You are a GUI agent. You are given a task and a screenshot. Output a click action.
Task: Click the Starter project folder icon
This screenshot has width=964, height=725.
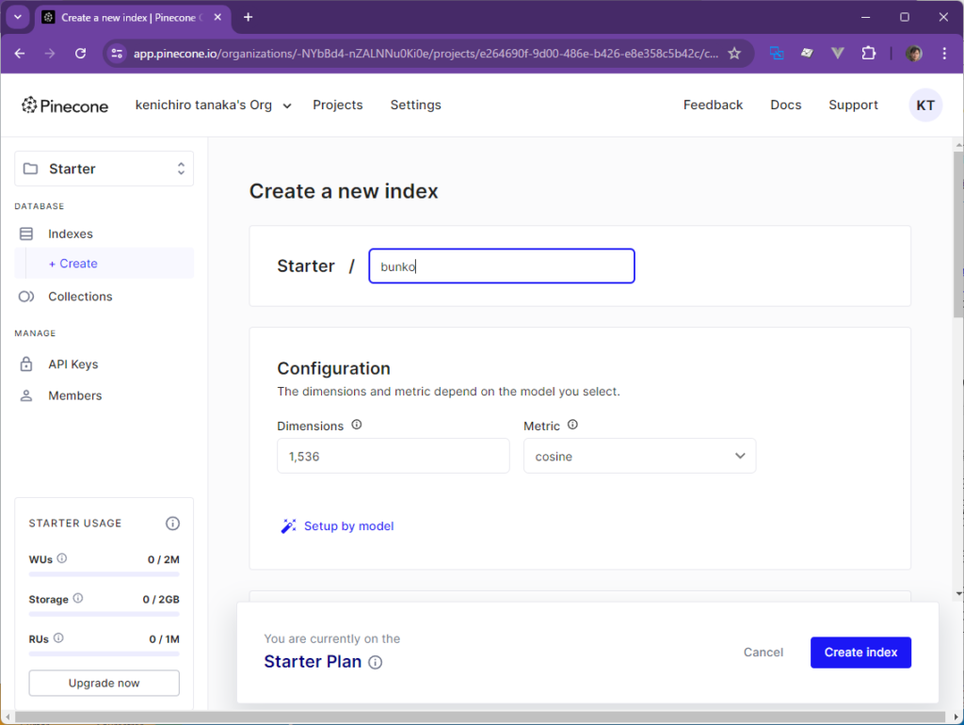click(x=30, y=169)
